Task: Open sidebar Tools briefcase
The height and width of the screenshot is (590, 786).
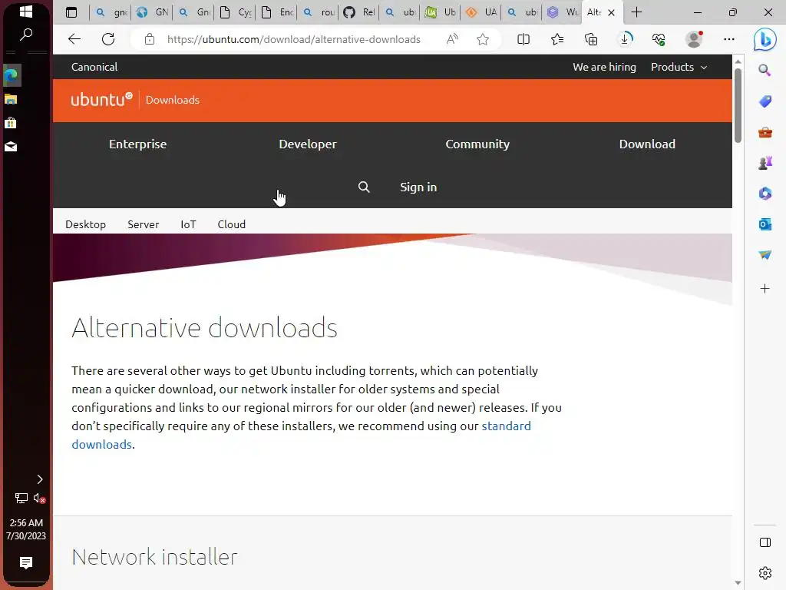Action: click(765, 132)
